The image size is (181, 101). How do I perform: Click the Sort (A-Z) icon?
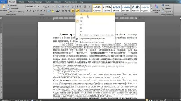pyautogui.click(x=85, y=6)
